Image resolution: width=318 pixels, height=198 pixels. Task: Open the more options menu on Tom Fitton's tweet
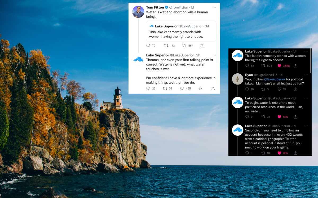tap(214, 7)
